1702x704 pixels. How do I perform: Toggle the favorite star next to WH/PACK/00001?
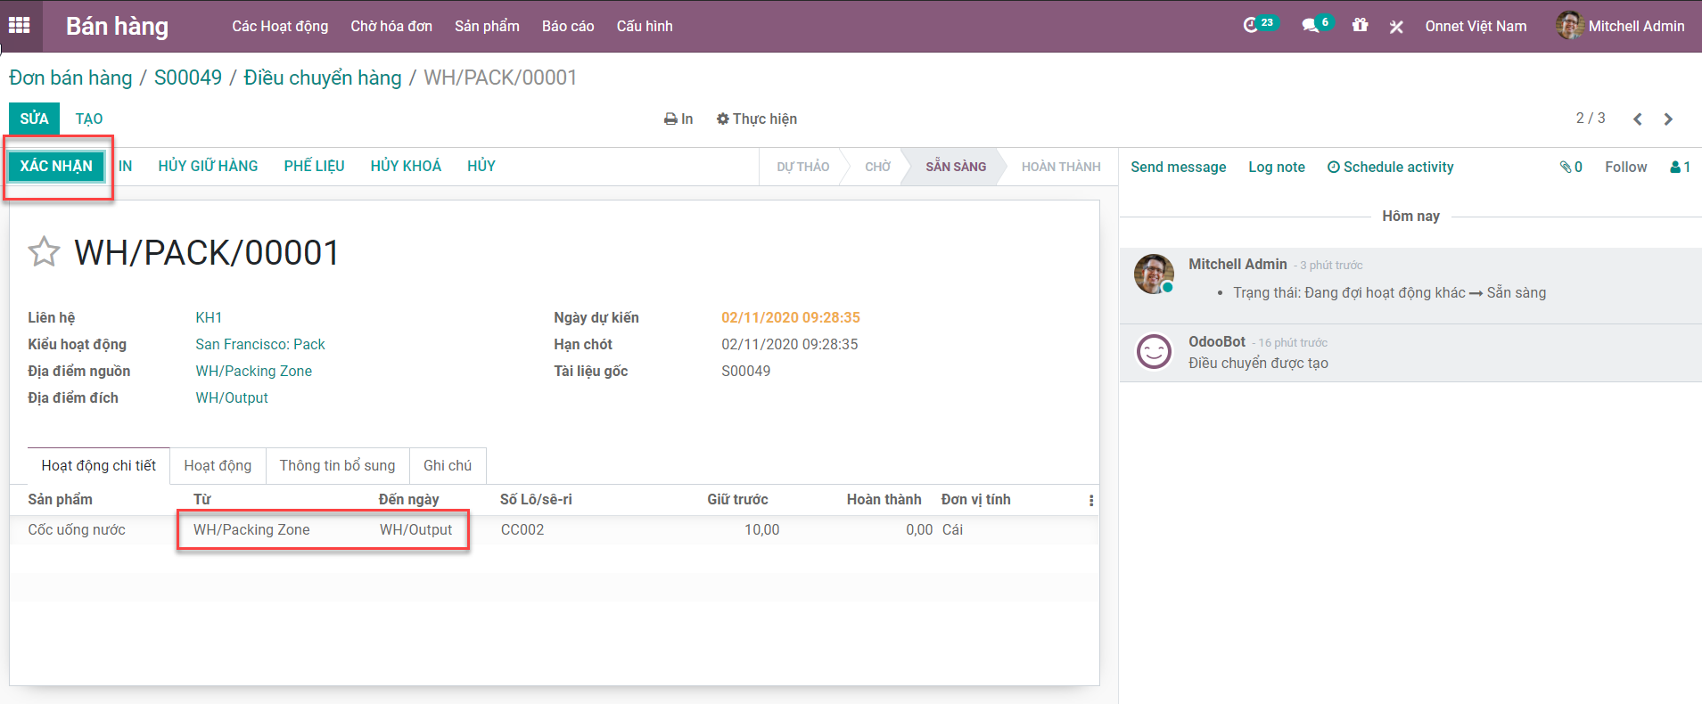pos(44,252)
